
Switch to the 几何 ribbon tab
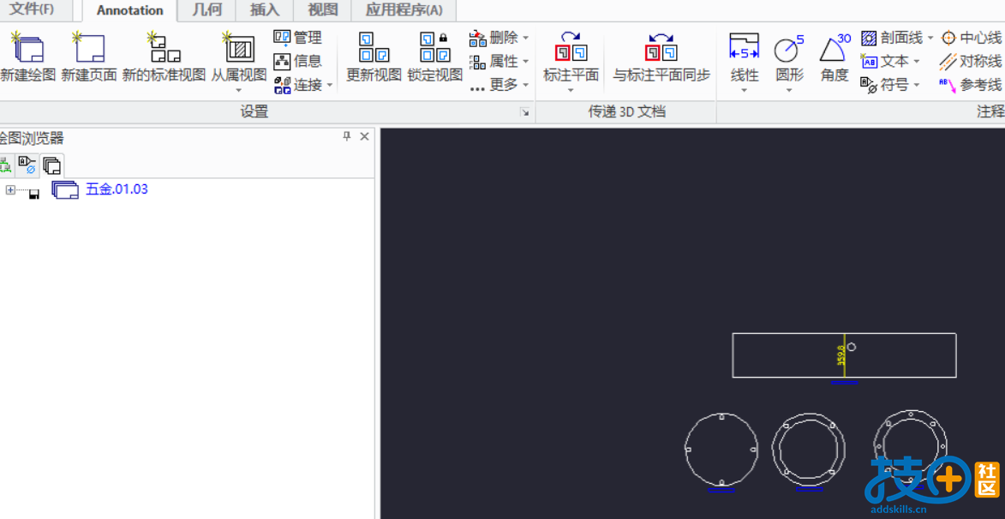point(206,9)
